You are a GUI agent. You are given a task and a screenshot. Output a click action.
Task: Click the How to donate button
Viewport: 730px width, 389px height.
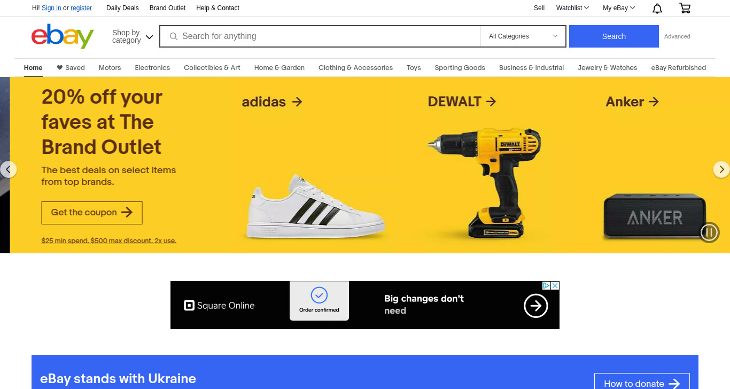(x=642, y=381)
